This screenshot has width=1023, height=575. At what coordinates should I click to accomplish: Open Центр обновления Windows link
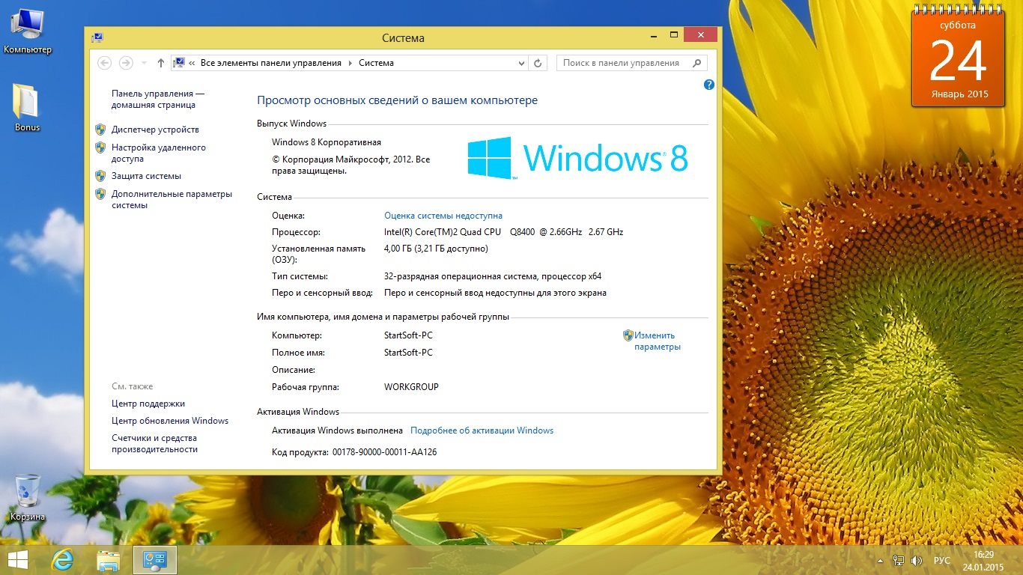pos(170,421)
